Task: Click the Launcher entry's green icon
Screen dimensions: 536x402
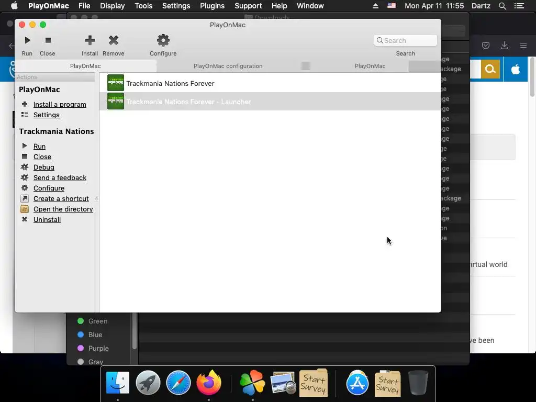Action: (x=116, y=101)
